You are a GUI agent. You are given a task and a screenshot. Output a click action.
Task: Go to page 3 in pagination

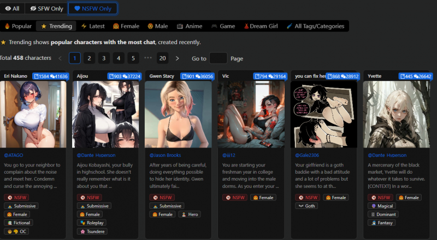click(104, 58)
